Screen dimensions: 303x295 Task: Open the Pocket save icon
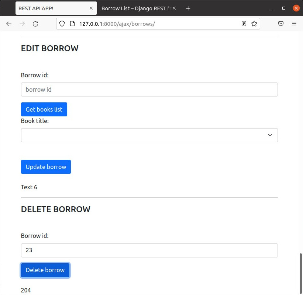pos(281,24)
